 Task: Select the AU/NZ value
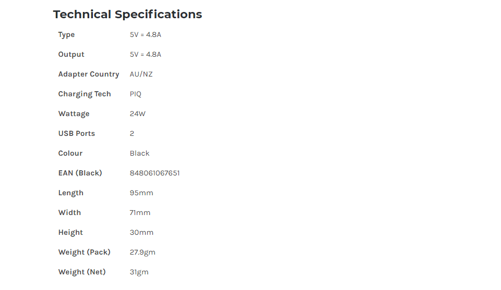tap(141, 74)
